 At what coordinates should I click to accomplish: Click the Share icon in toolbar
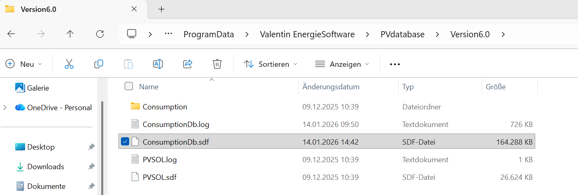point(188,64)
